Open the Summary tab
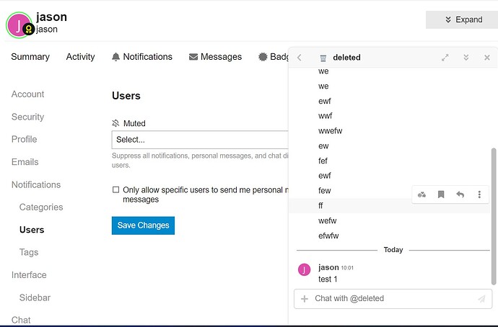 pyautogui.click(x=30, y=57)
